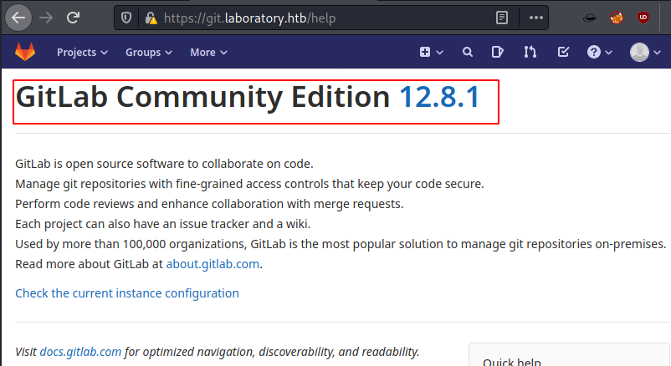Expand the Groups dropdown menu
Viewport: 671px width, 366px height.
(x=148, y=52)
